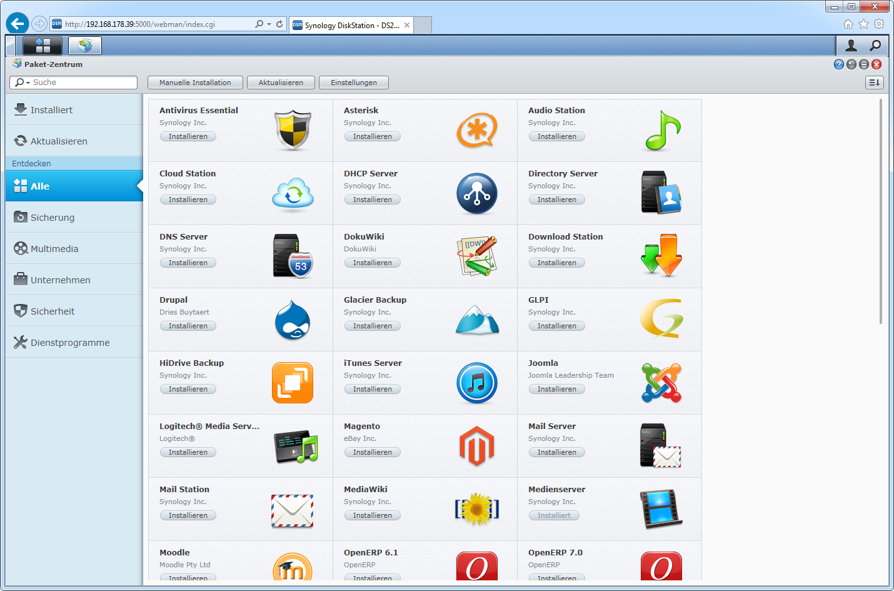The image size is (894, 591).
Task: Install Magento package
Action: point(373,452)
